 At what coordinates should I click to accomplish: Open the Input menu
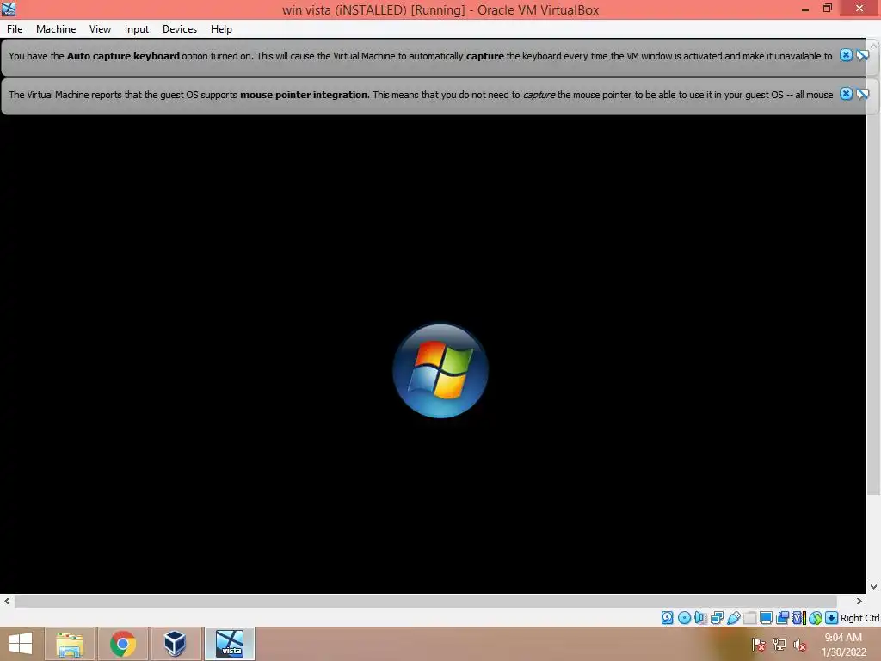click(137, 29)
